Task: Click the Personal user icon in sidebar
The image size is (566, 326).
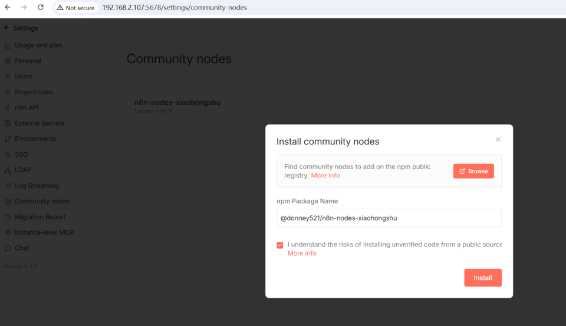Action: (x=8, y=61)
